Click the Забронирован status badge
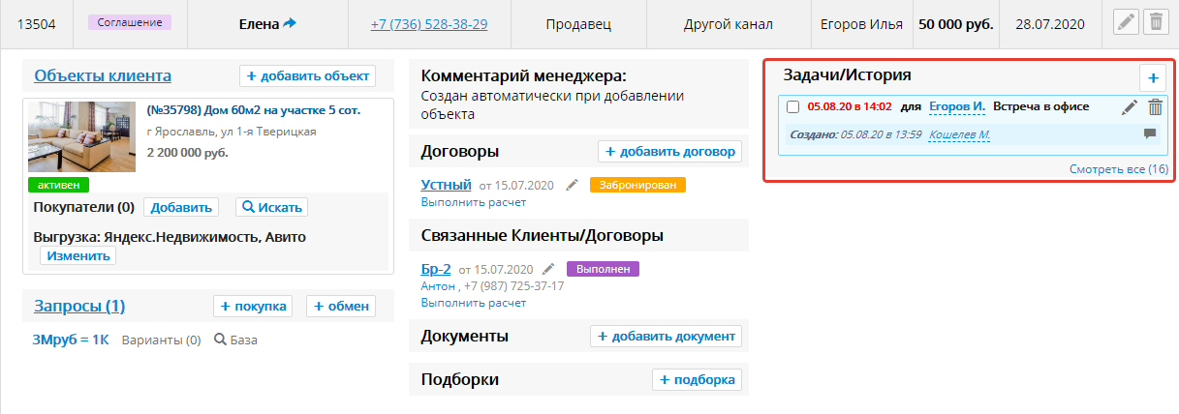Image resolution: width=1179 pixels, height=414 pixels. [636, 185]
